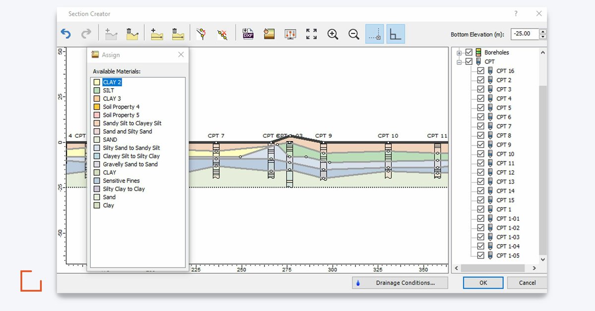Click the tree horizontal scroll right arrow
The width and height of the screenshot is (595, 311).
tap(534, 268)
